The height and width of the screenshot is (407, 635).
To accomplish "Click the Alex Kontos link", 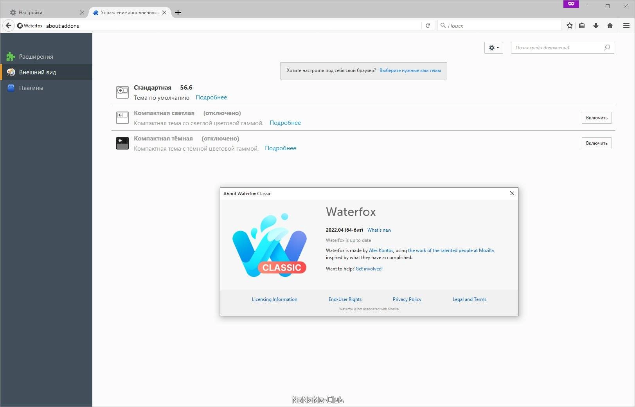I will pyautogui.click(x=381, y=250).
